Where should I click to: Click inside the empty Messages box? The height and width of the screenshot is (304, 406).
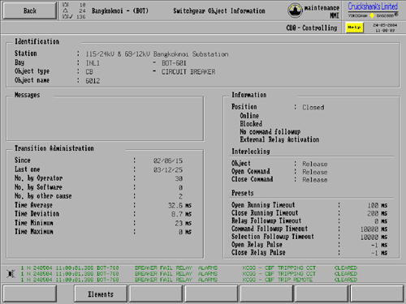[105, 118]
